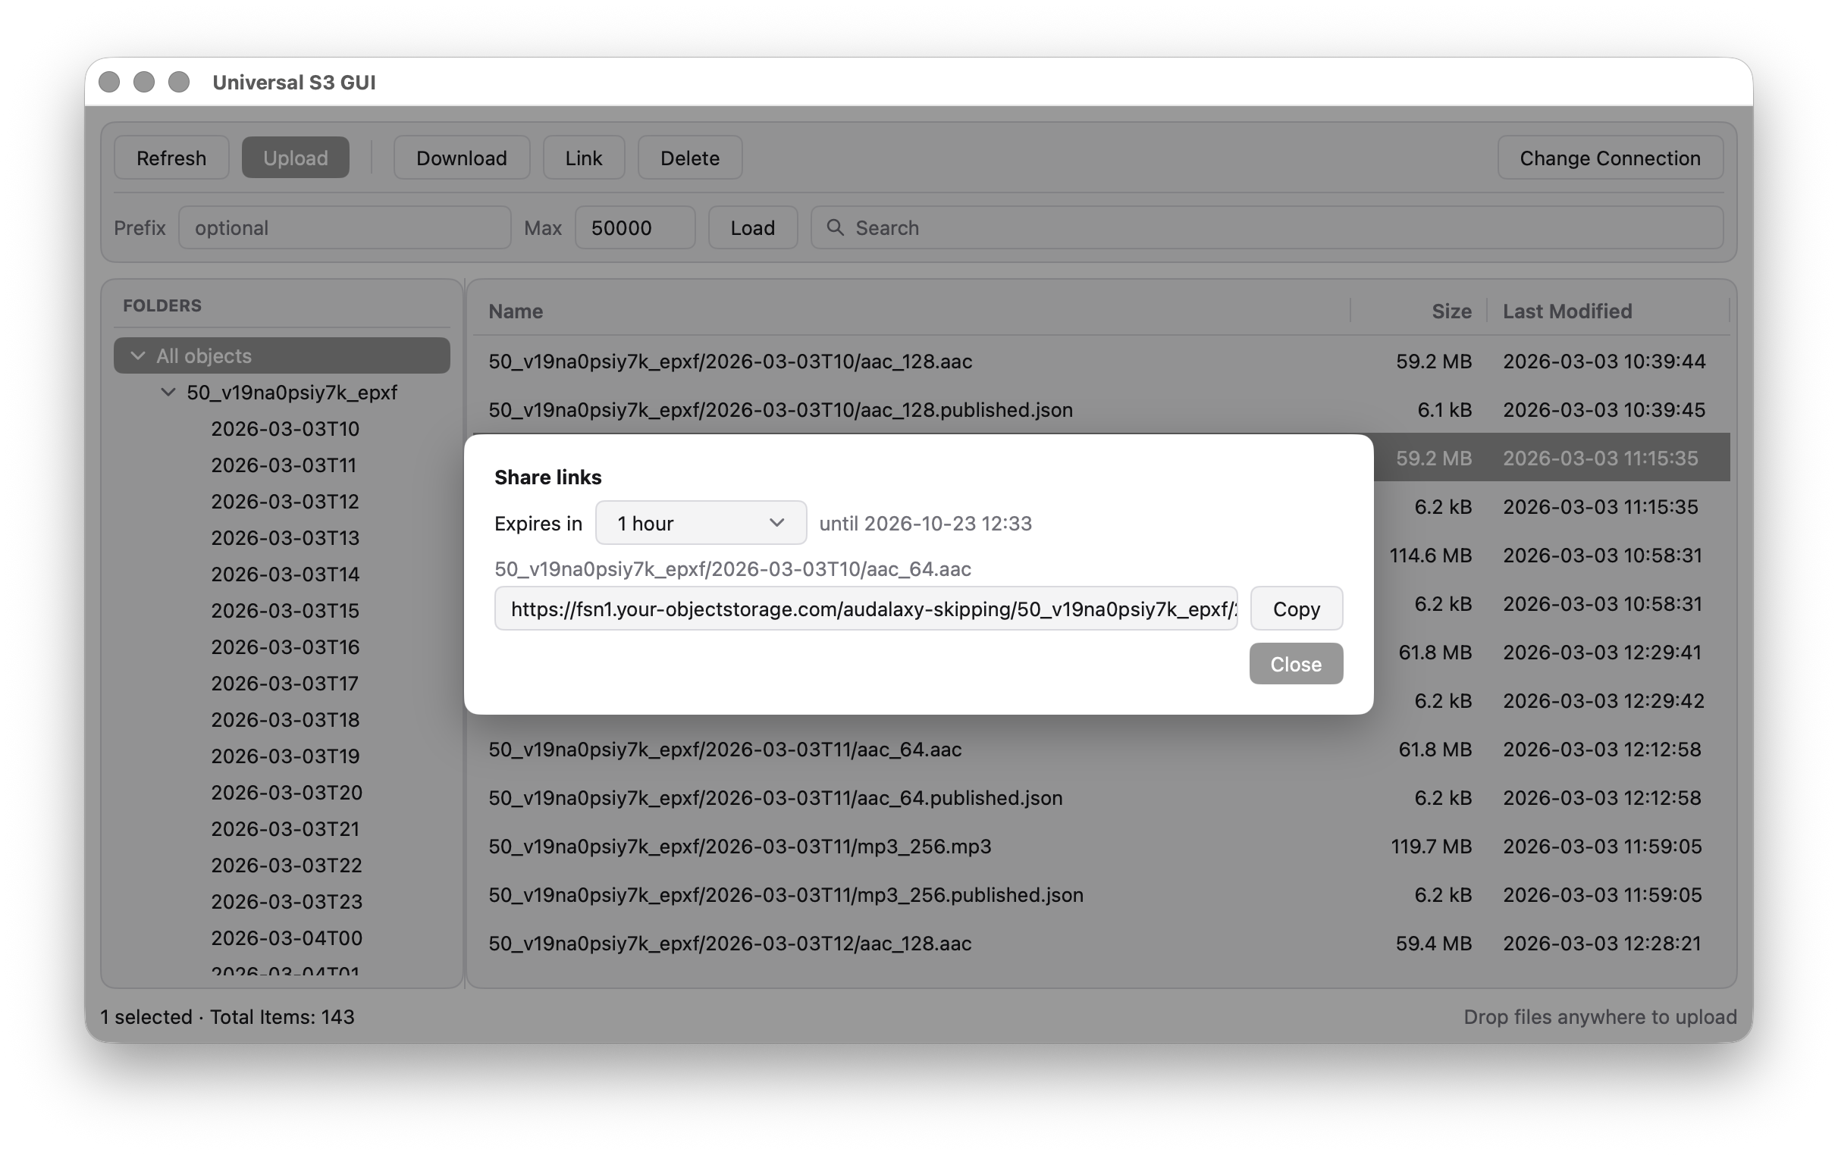Viewport: 1838px width, 1155px height.
Task: Click the Delete button
Action: 690,158
